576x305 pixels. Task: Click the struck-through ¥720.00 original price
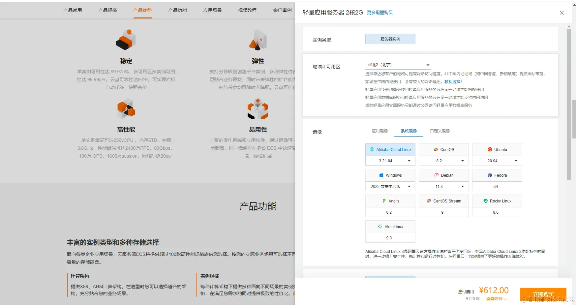(x=473, y=299)
